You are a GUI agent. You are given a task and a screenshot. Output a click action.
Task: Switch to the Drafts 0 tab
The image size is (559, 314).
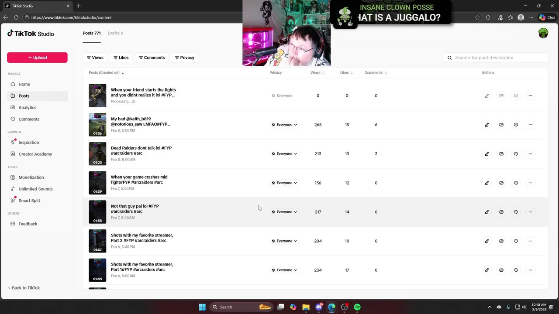pos(115,33)
